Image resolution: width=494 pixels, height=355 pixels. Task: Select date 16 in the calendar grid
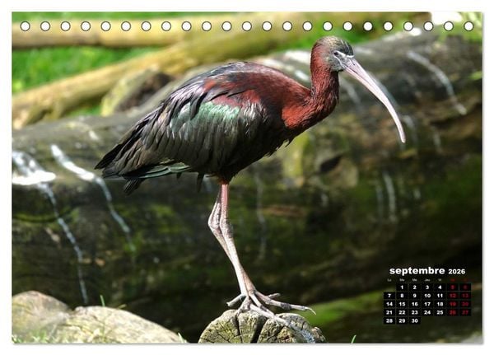(x=415, y=304)
